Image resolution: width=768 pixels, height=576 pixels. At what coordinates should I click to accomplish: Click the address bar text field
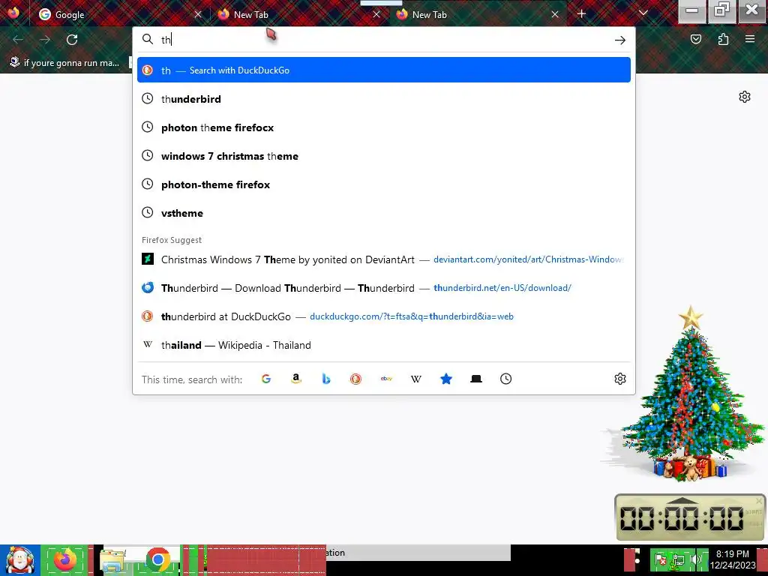(385, 40)
